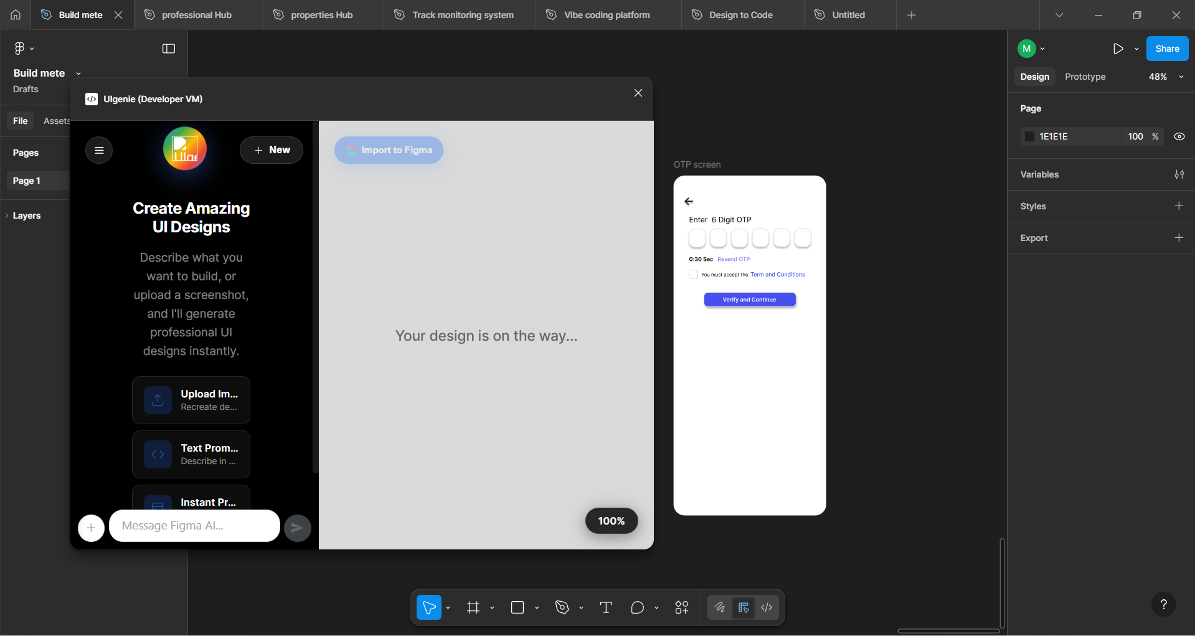Image resolution: width=1195 pixels, height=636 pixels.
Task: Click Import to Figma button
Action: [389, 150]
